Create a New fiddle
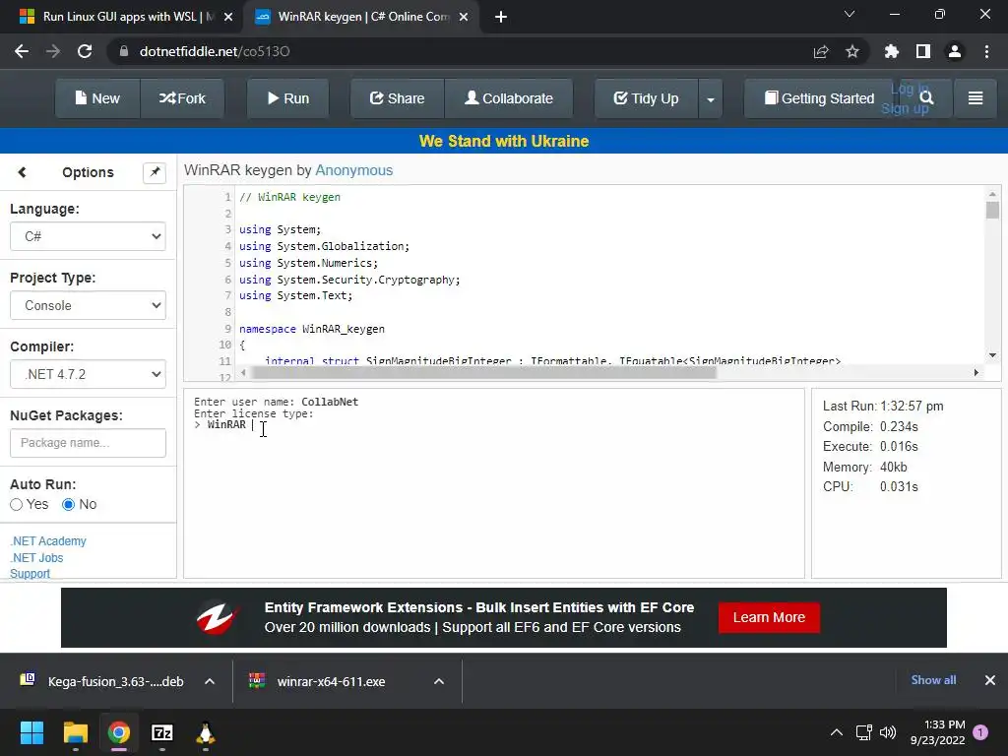 [x=97, y=98]
